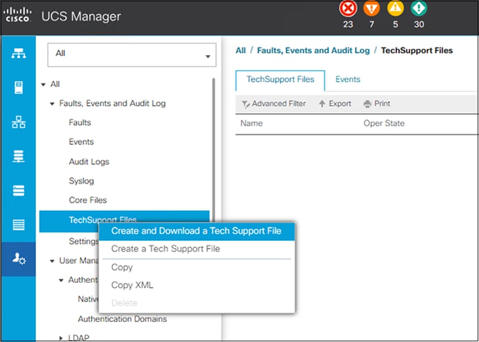
Task: Click the Export arrow icon
Action: (x=322, y=104)
